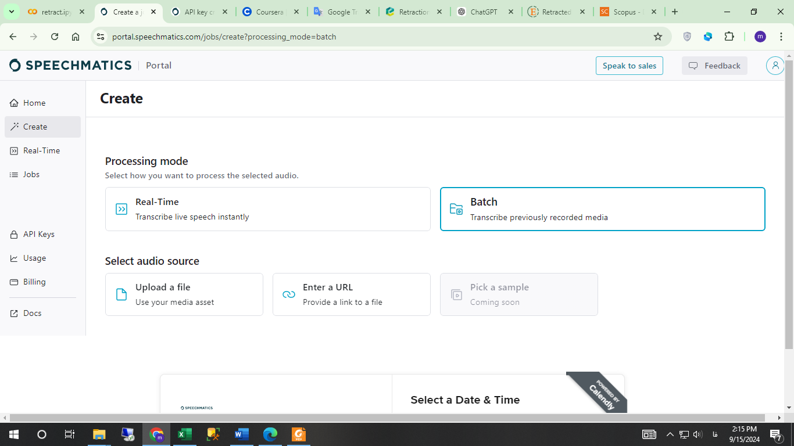Image resolution: width=794 pixels, height=446 pixels.
Task: Click the browser back arrow
Action: pos(13,37)
